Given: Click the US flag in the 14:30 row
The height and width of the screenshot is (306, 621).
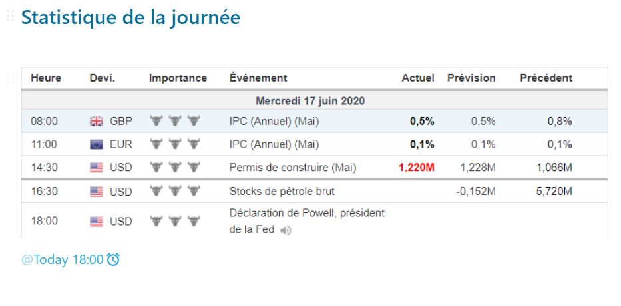Looking at the screenshot, I should tap(97, 168).
